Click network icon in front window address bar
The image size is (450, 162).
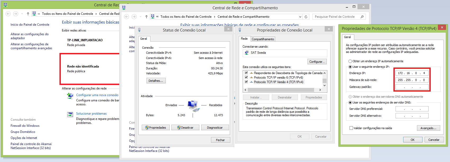[153, 16]
